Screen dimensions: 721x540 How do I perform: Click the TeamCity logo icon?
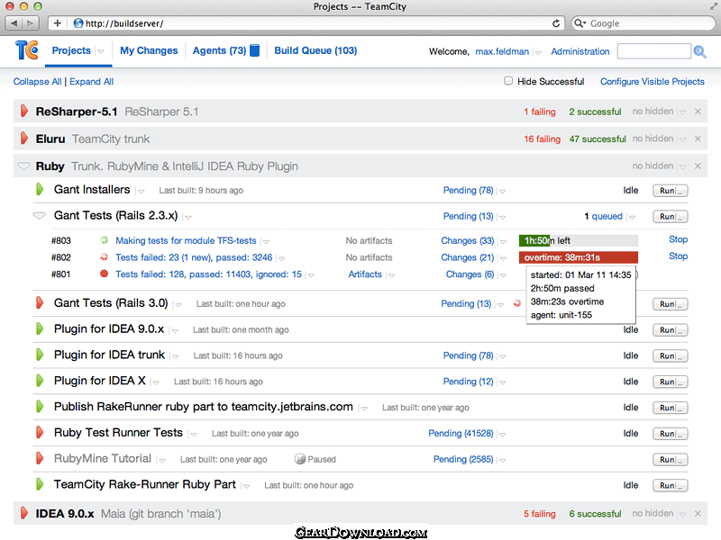coord(26,50)
